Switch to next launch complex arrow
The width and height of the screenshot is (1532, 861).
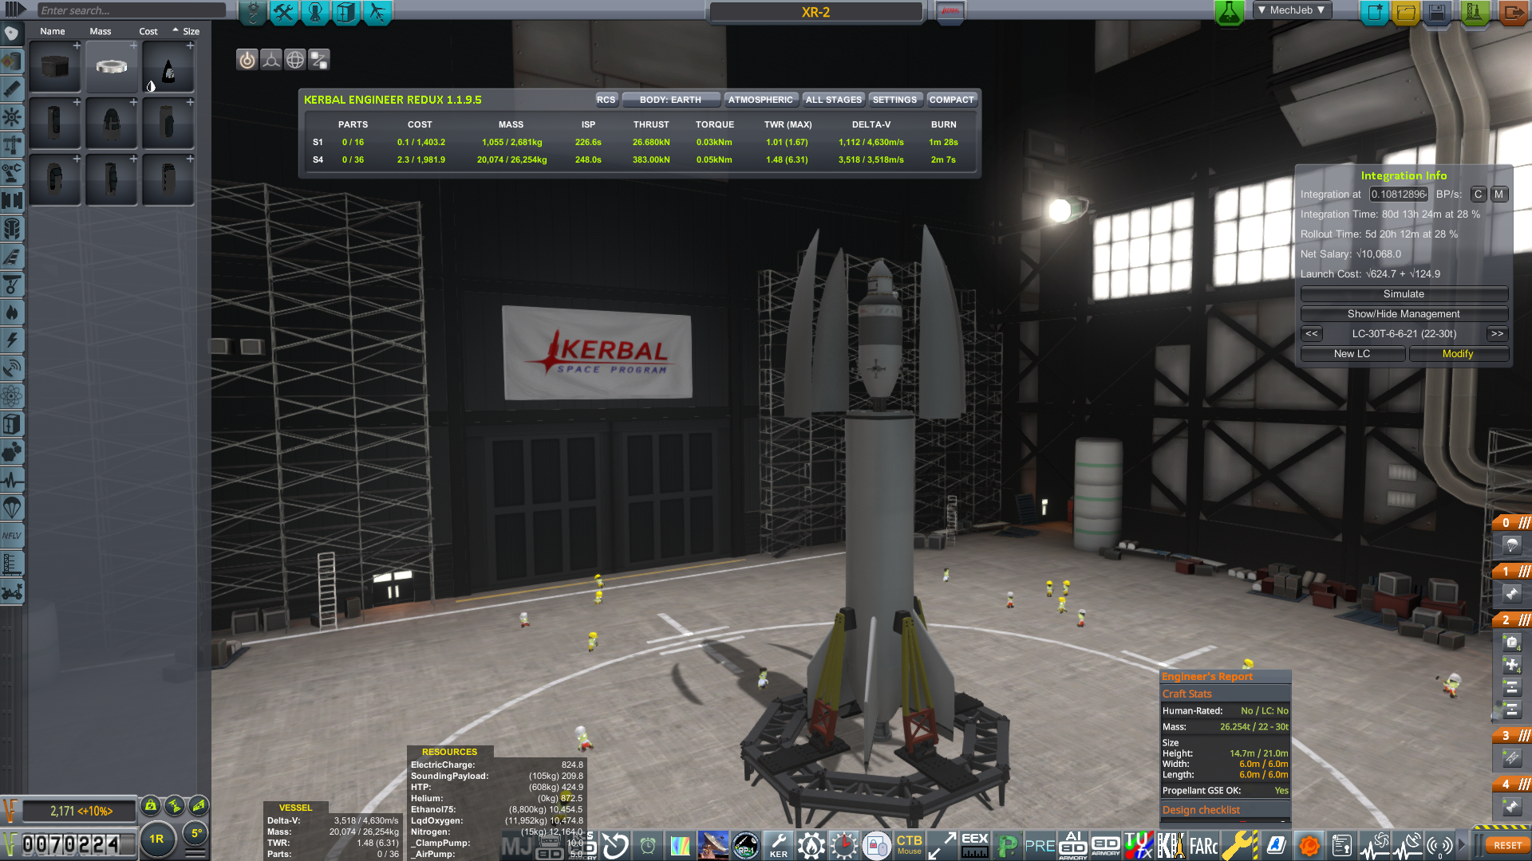tap(1497, 334)
